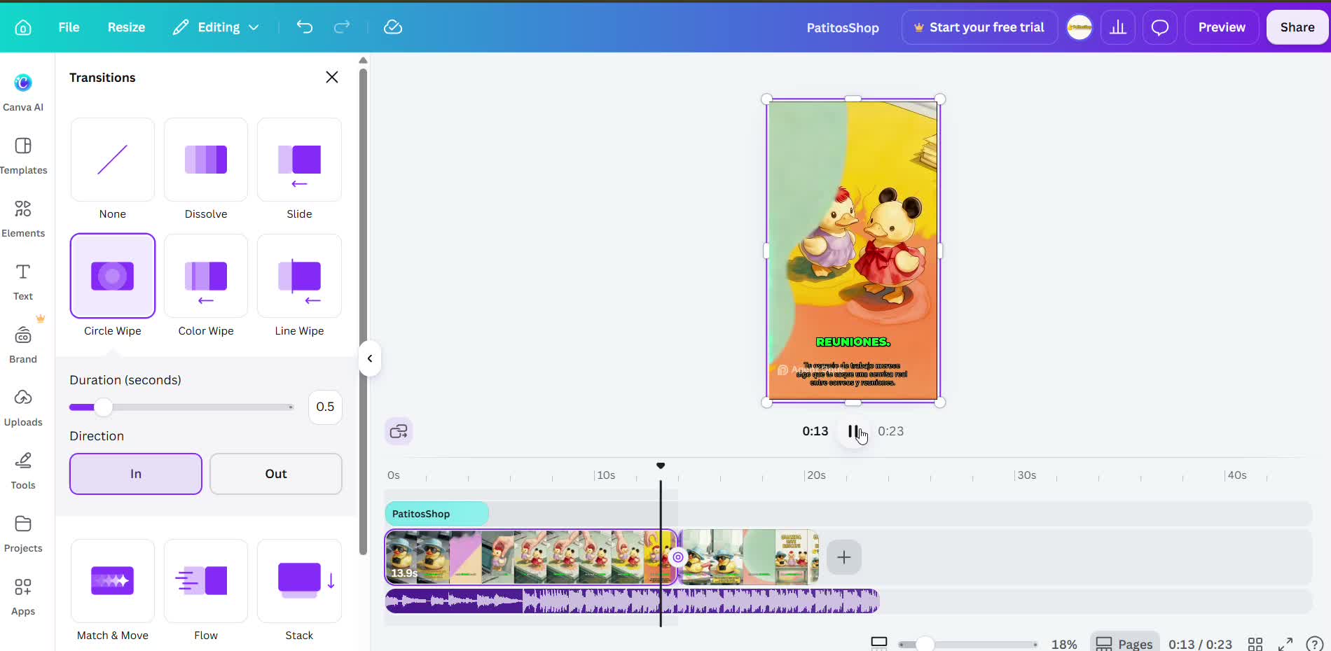Click the timeline playhead marker
Viewport: 1331px width, 651px height.
point(661,466)
